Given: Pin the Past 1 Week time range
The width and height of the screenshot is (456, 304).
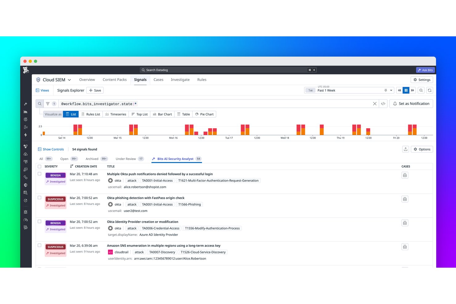Looking at the screenshot, I should [x=385, y=90].
